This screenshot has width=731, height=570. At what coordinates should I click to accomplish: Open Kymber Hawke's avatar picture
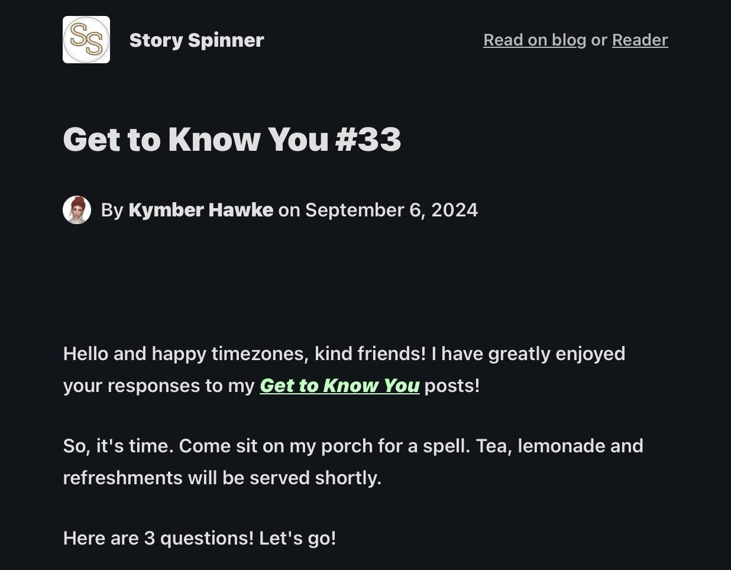coord(77,210)
